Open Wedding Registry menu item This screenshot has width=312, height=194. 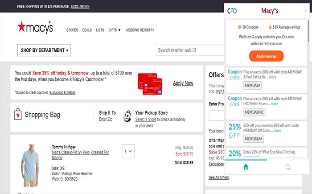pyautogui.click(x=140, y=30)
